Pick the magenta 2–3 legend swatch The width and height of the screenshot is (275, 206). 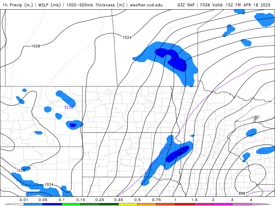(x=223, y=204)
